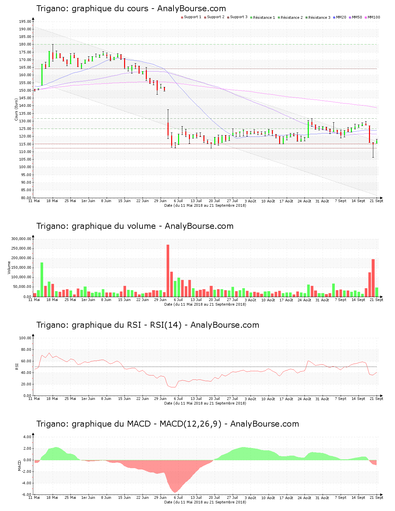Select the Résistance 1 legend entry
This screenshot has height=511, width=395.
[263, 17]
